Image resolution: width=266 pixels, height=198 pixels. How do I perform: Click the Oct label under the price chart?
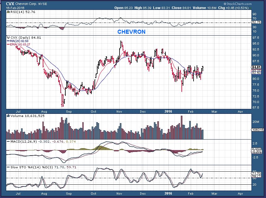[94, 111]
